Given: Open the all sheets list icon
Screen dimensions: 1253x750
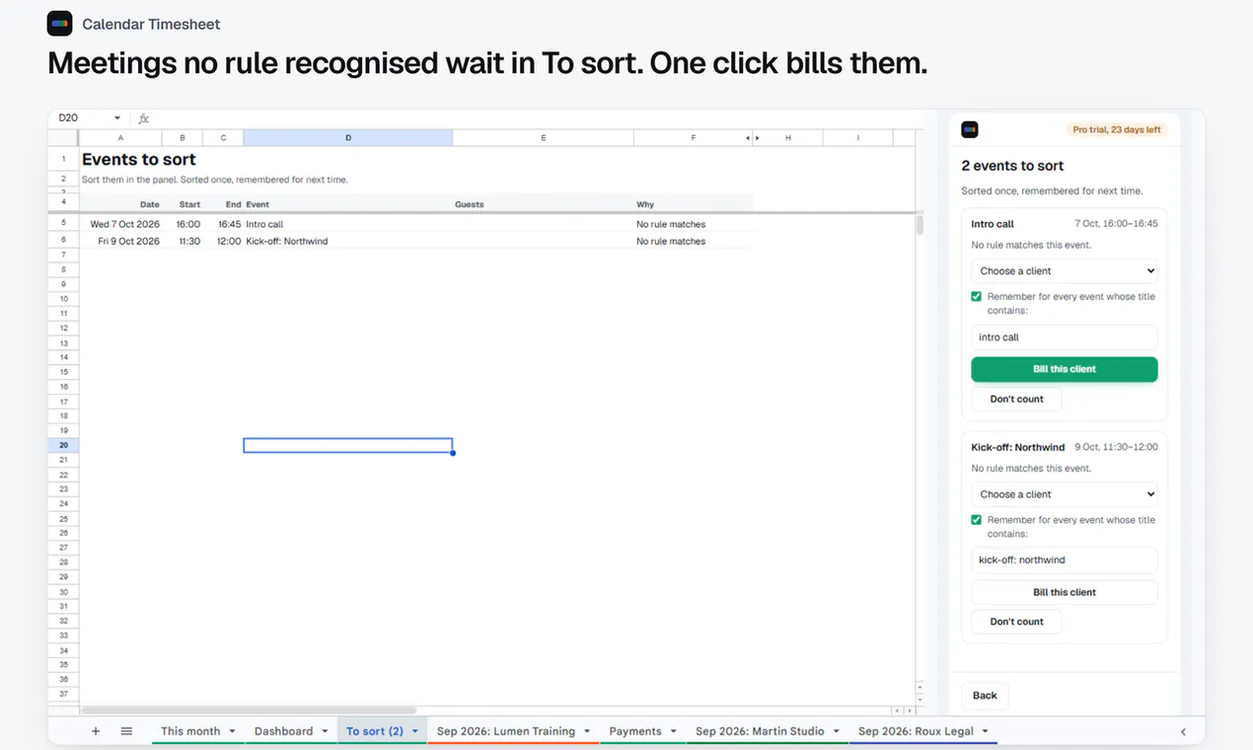Looking at the screenshot, I should (126, 731).
